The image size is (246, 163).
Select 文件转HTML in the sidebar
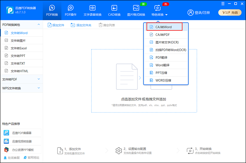[22, 71]
